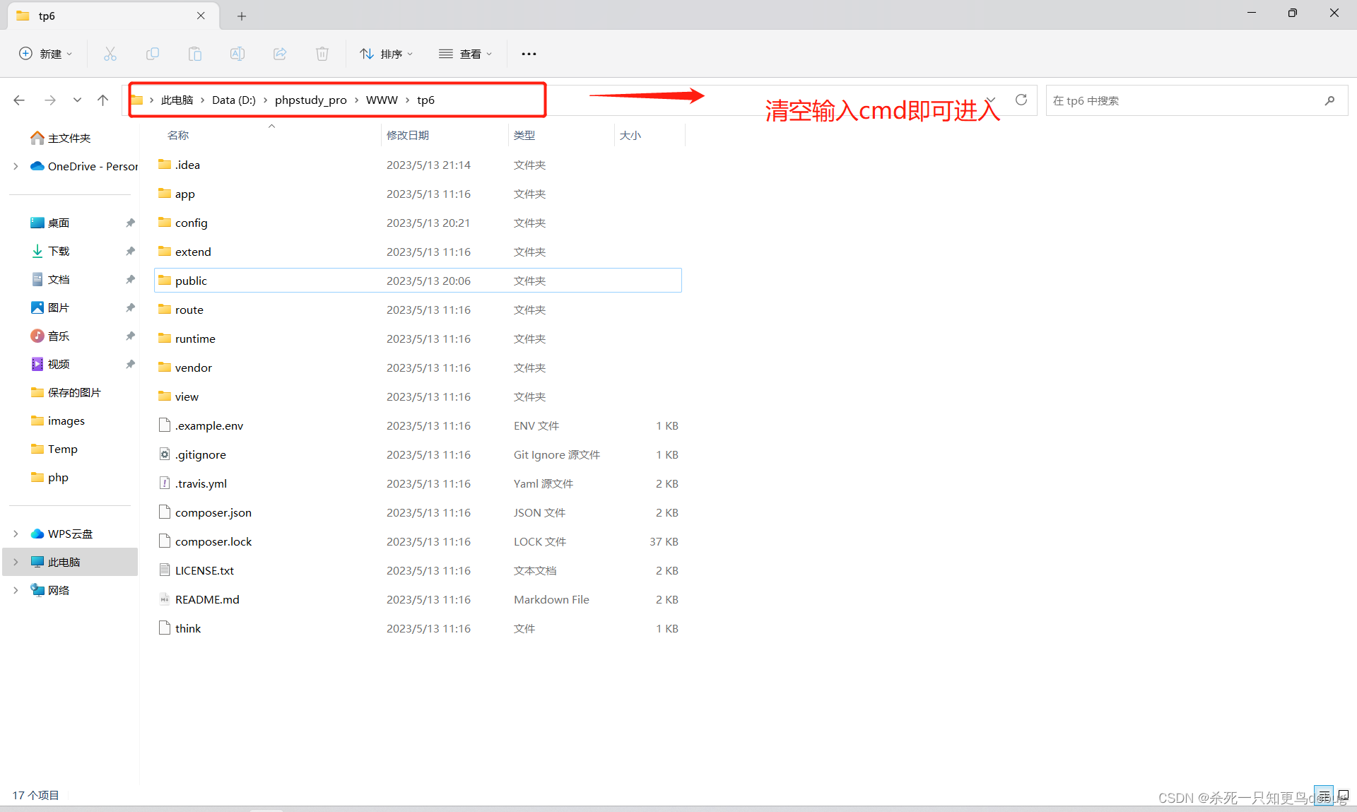This screenshot has height=812, width=1357.
Task: Open the New (新建) dropdown
Action: [45, 54]
